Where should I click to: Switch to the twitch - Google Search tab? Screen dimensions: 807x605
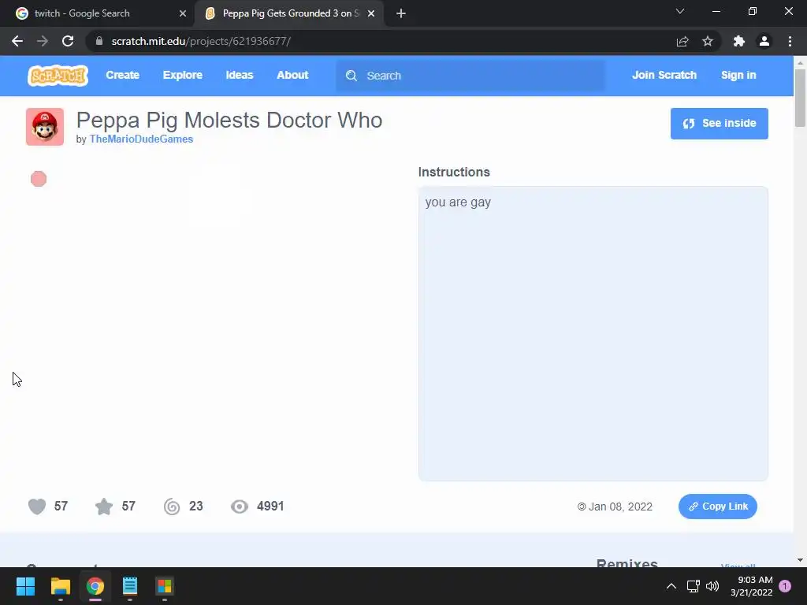[101, 13]
